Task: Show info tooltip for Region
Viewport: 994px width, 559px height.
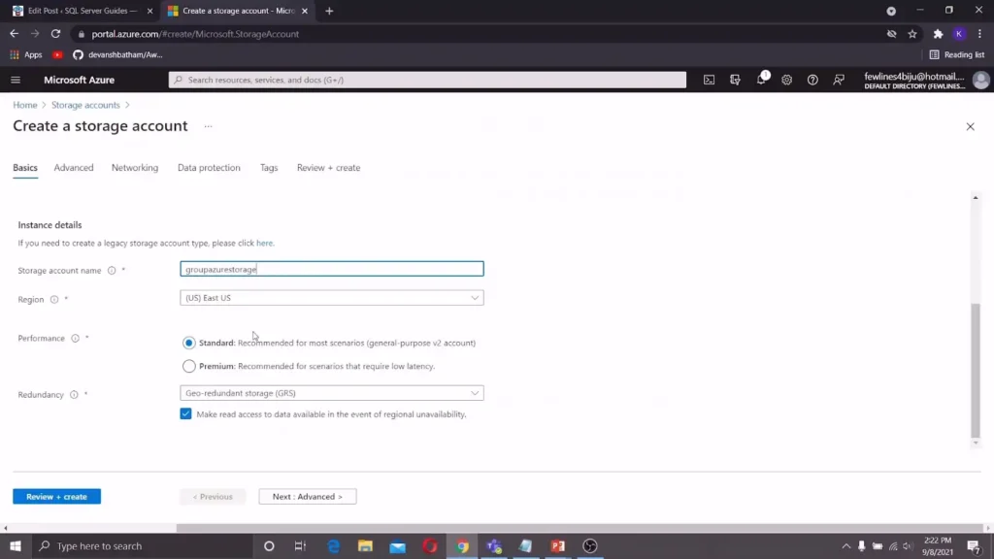Action: (x=54, y=299)
